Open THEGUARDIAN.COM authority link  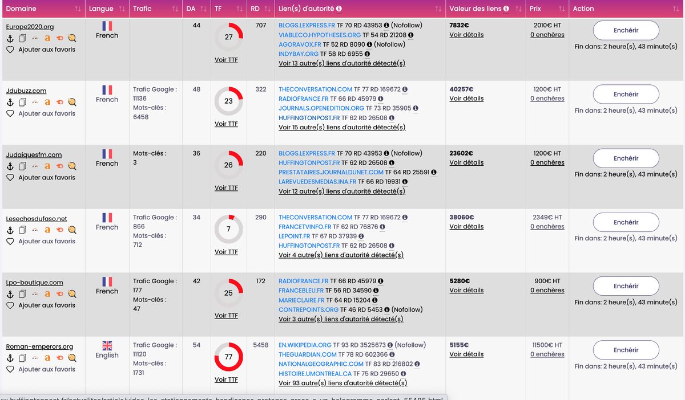point(308,354)
